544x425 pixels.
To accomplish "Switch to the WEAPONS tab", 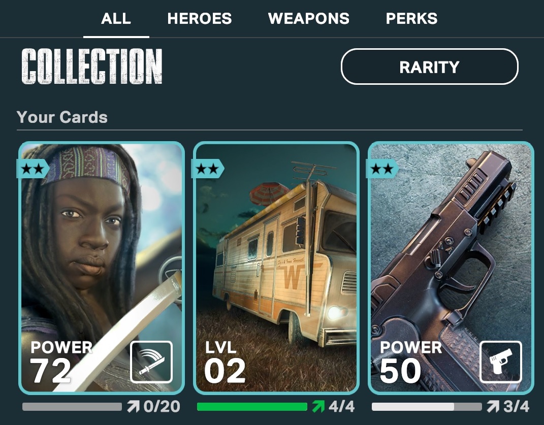I will pyautogui.click(x=309, y=18).
